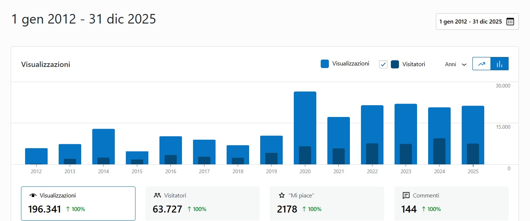Click the star icon on "Mi piace" card
This screenshot has width=530, height=221.
coord(282,196)
